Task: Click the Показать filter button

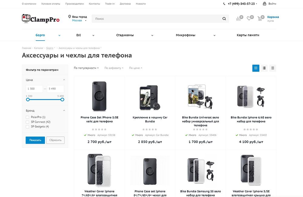Action: tap(35, 140)
